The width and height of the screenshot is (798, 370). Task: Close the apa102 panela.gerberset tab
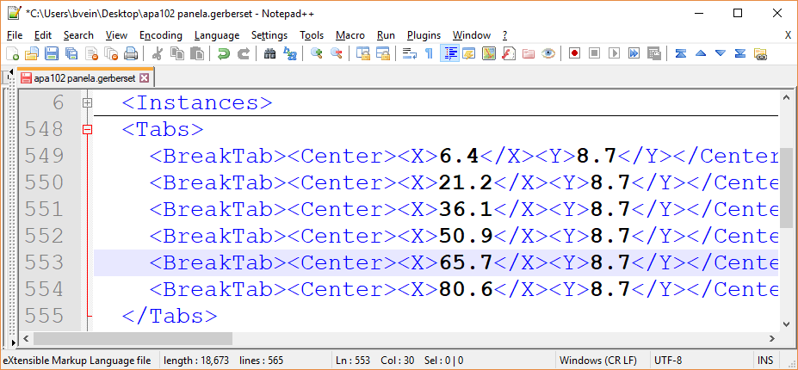144,77
